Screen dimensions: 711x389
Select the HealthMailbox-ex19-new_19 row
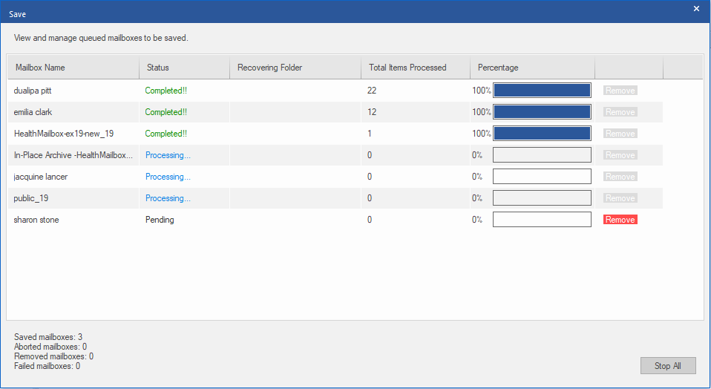335,134
